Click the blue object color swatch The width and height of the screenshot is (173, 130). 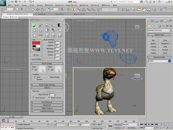(x=170, y=61)
